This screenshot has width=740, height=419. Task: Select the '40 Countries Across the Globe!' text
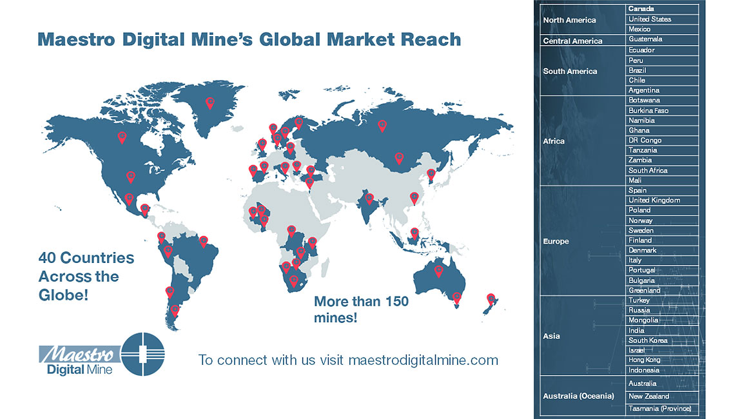click(x=86, y=277)
